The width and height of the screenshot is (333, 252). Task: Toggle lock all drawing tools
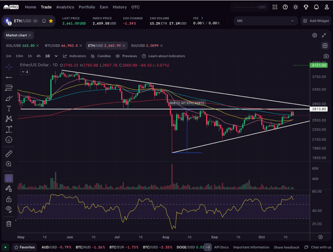(x=9, y=199)
